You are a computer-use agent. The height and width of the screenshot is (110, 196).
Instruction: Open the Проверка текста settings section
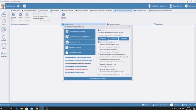[x=80, y=47]
